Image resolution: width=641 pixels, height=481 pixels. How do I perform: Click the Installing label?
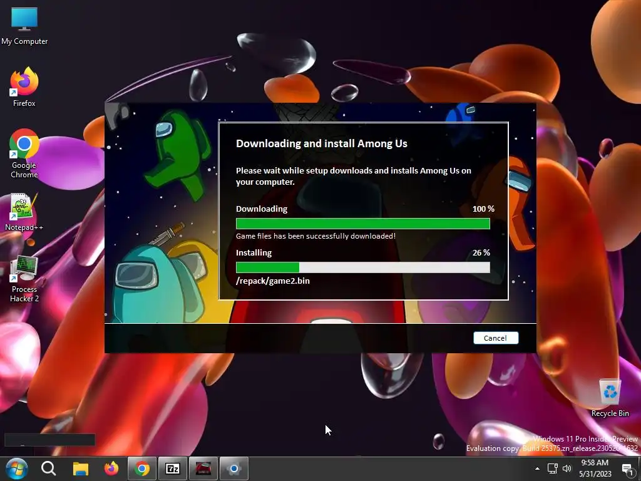click(254, 253)
